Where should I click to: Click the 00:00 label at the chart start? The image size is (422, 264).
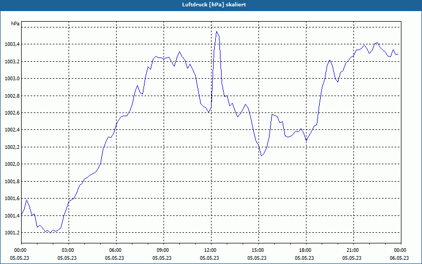[21, 250]
